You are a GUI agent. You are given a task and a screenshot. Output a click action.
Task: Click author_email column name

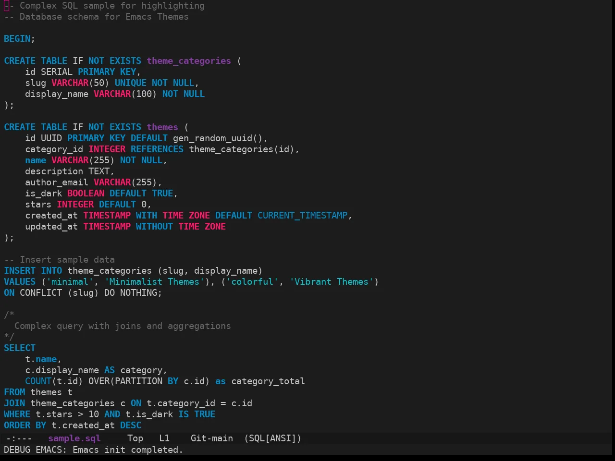point(57,182)
